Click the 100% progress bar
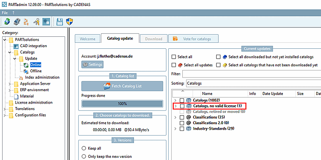The height and width of the screenshot is (160, 321). pos(122,104)
